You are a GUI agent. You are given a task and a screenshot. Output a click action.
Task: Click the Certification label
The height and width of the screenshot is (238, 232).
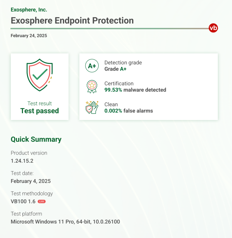click(119, 84)
